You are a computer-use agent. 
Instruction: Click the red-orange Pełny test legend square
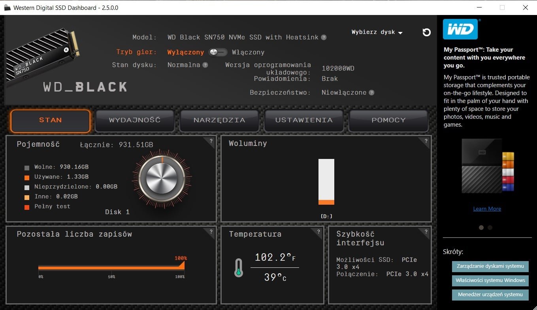coord(27,207)
